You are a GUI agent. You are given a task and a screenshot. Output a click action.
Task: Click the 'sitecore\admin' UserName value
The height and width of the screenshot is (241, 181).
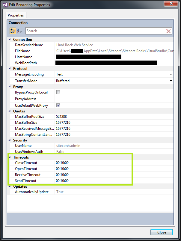(x=68, y=146)
